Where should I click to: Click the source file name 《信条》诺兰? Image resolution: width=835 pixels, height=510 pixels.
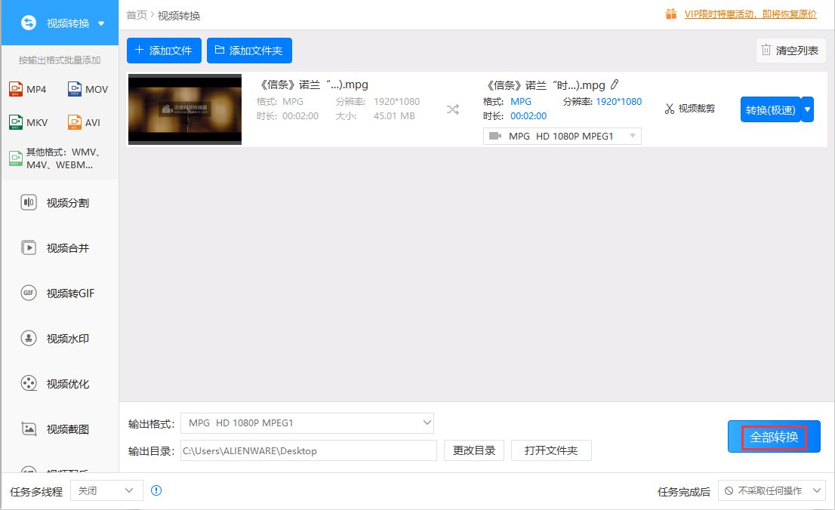pos(313,84)
